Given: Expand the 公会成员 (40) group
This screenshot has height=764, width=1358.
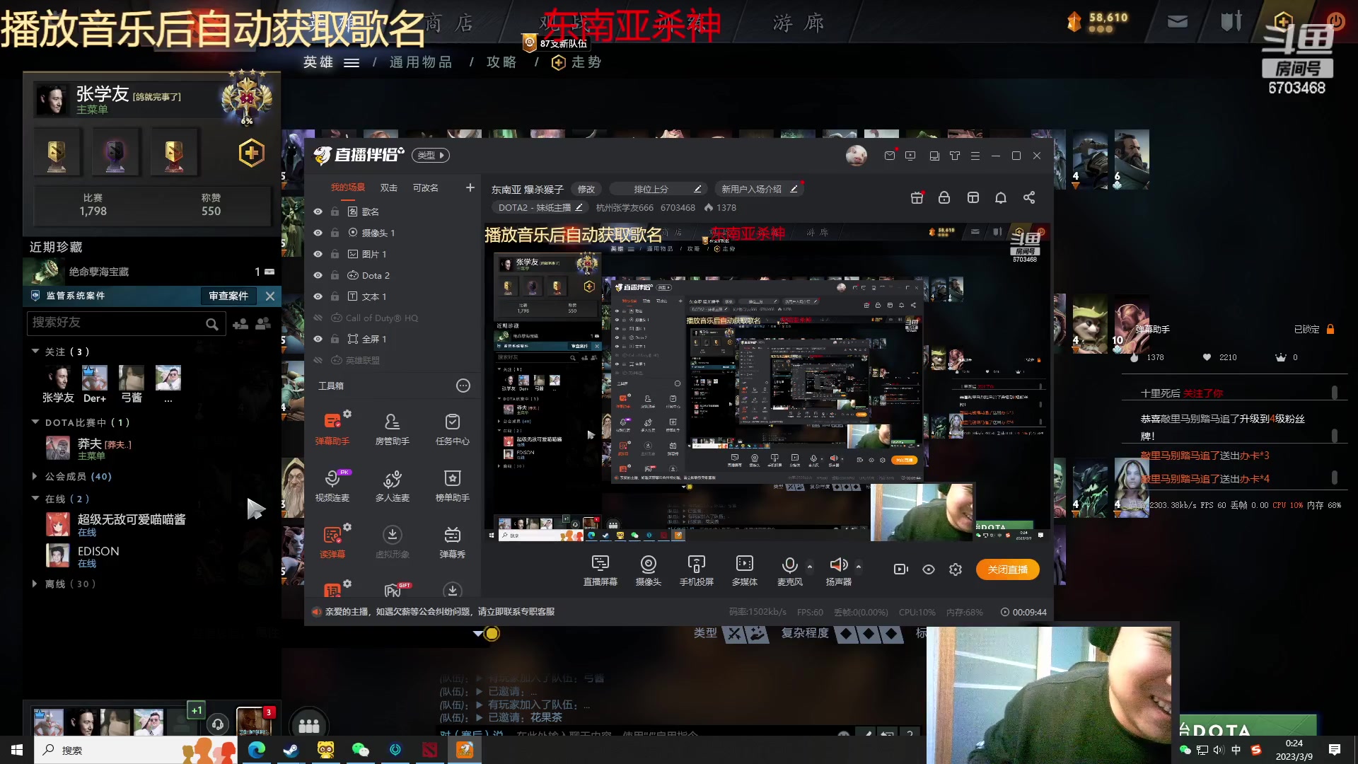Looking at the screenshot, I should [35, 476].
